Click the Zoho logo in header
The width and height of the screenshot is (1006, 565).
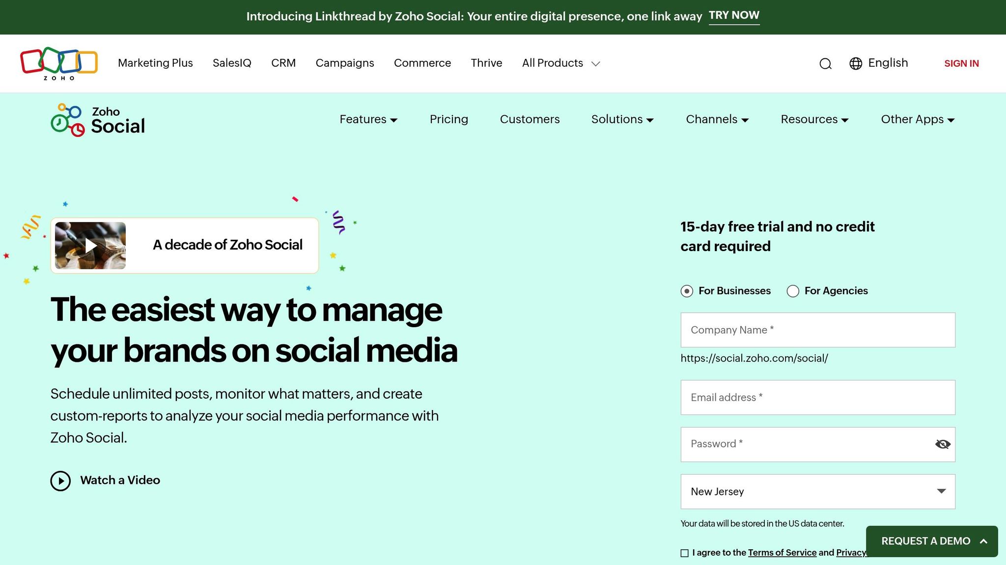[59, 63]
